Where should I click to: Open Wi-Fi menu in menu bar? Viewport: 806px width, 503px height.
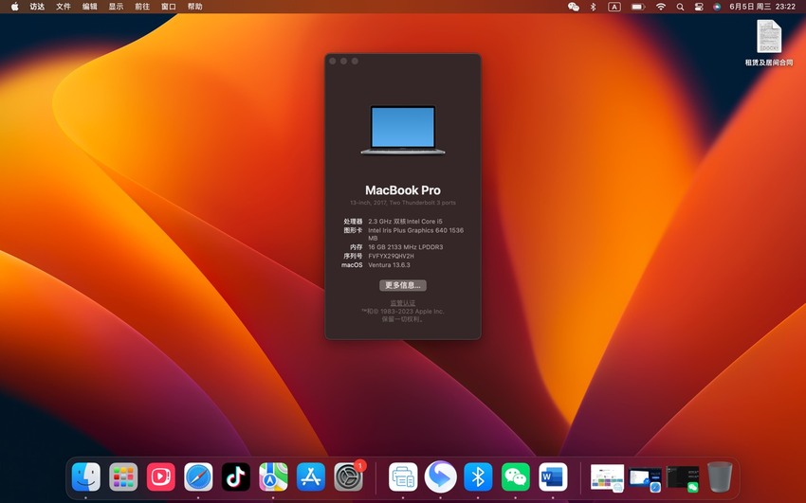point(661,7)
